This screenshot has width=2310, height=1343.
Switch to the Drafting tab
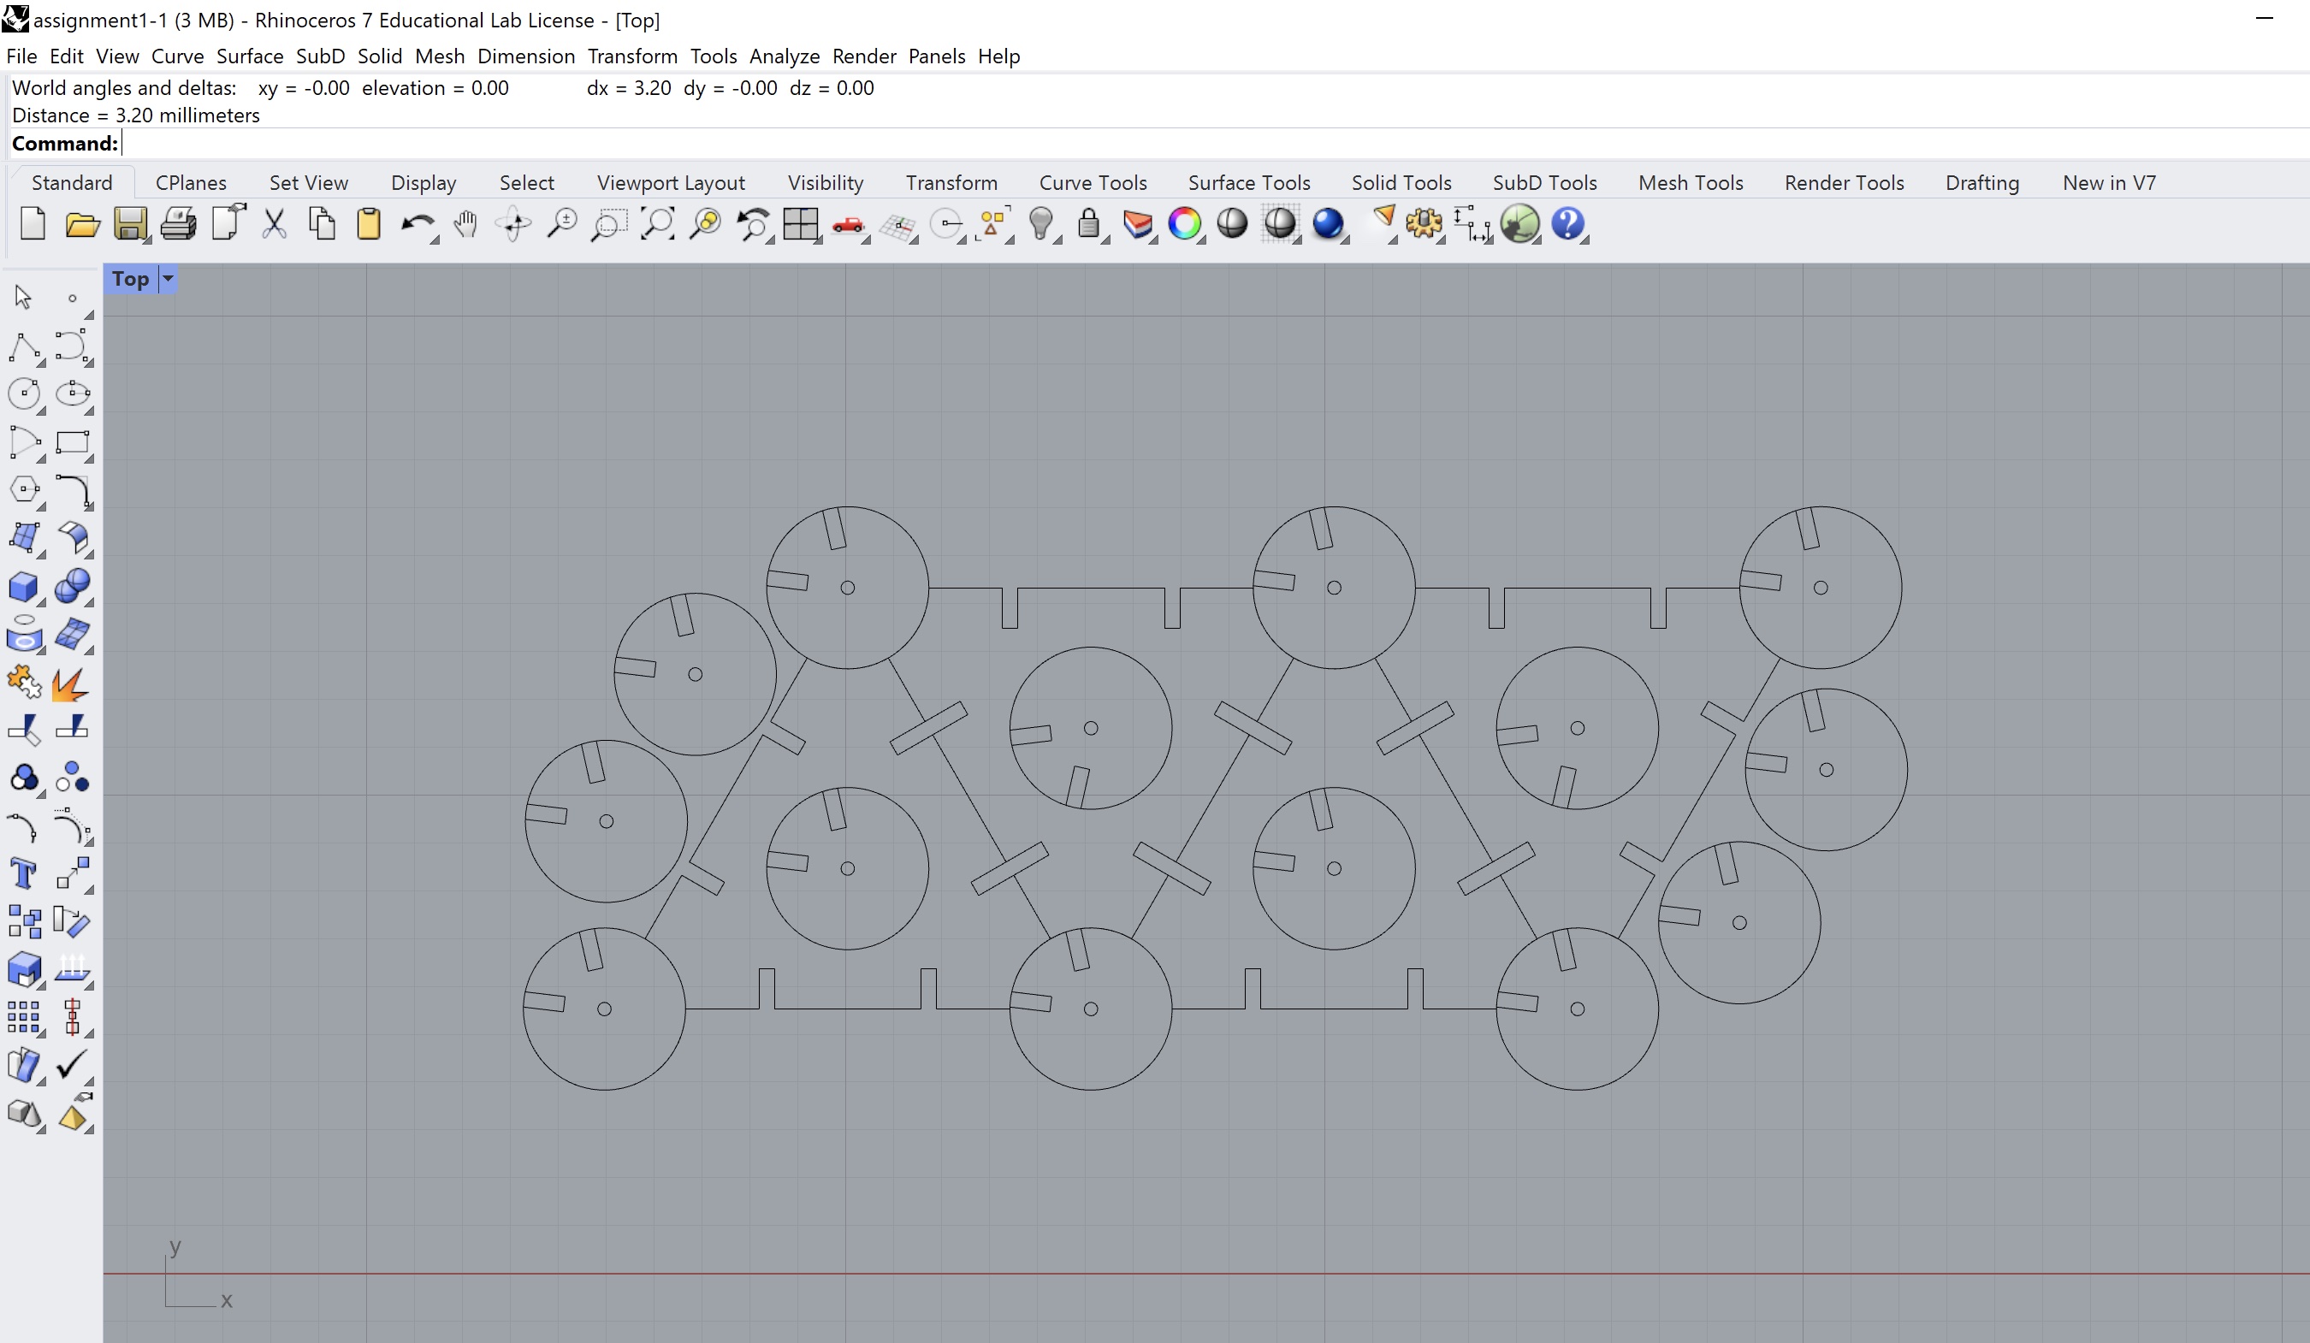coord(1981,182)
